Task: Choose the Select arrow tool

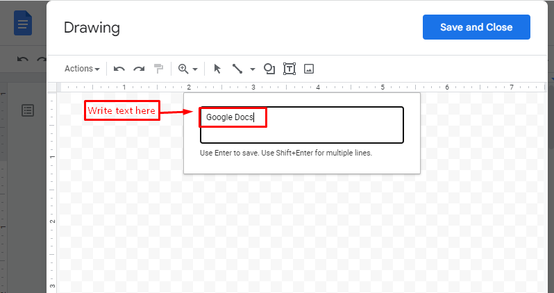Action: 217,69
